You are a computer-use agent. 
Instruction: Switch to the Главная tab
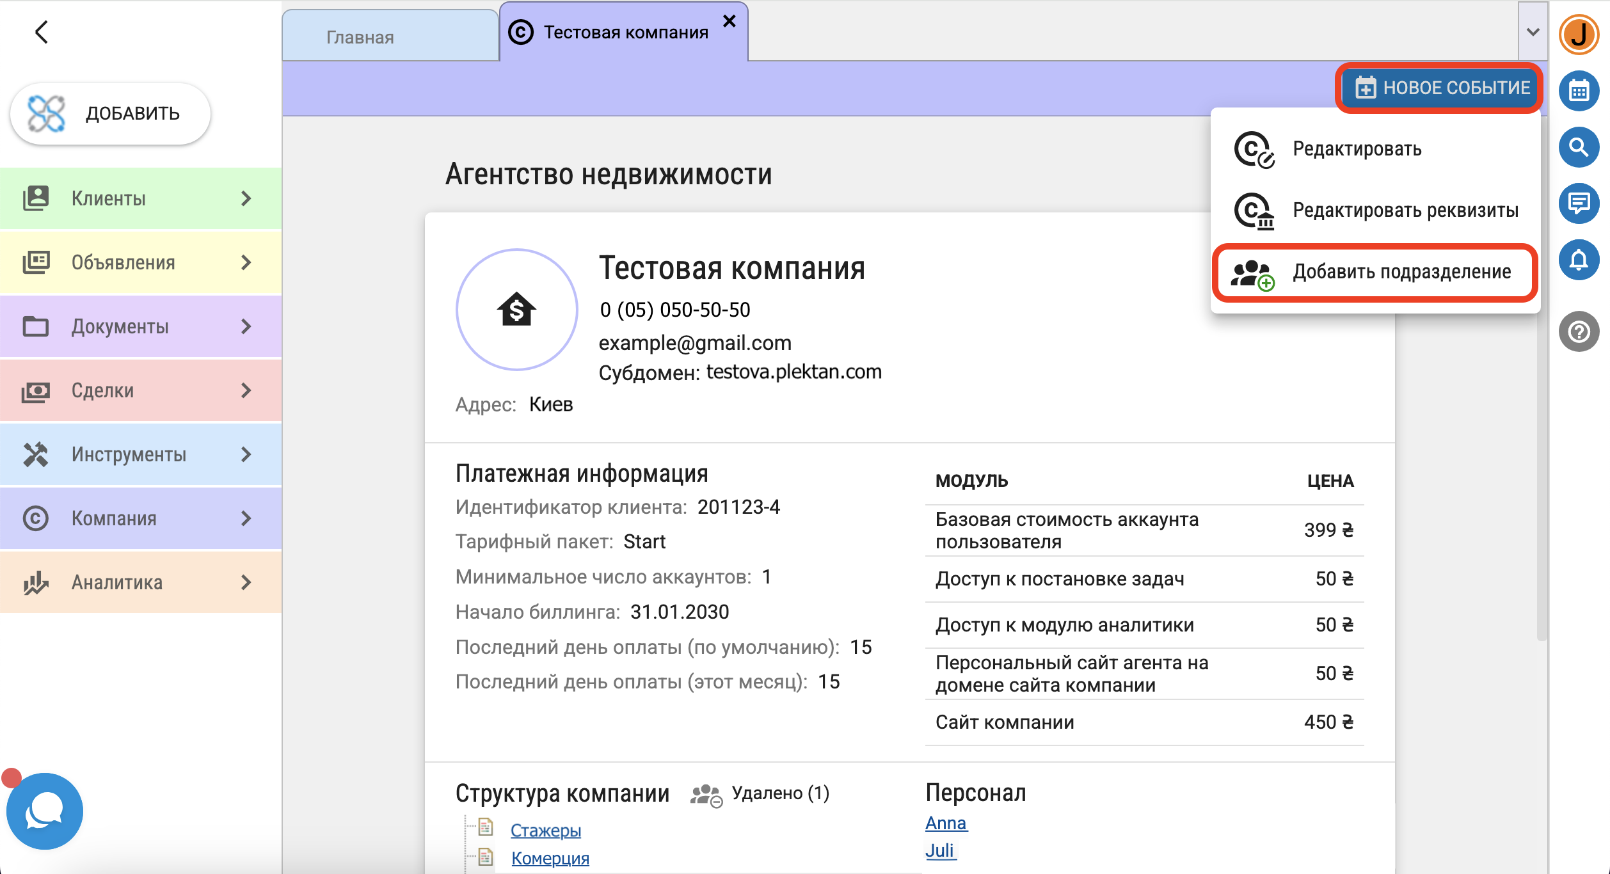tap(360, 37)
